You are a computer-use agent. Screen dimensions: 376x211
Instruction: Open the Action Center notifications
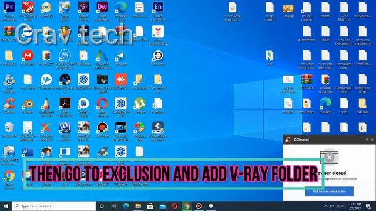pos(368,206)
